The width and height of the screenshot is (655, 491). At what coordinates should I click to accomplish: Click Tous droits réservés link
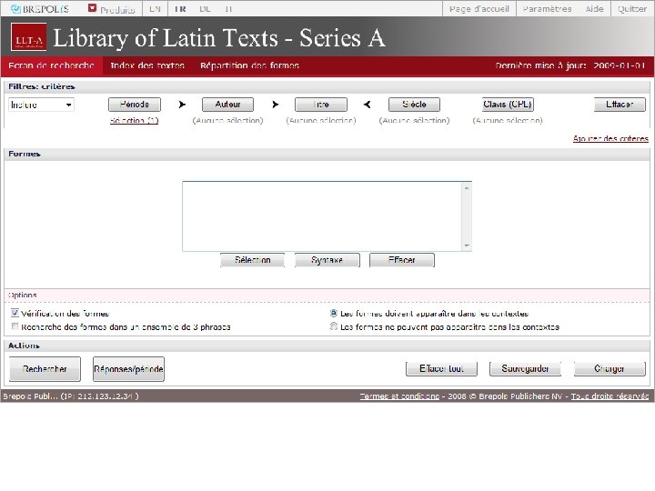point(610,396)
